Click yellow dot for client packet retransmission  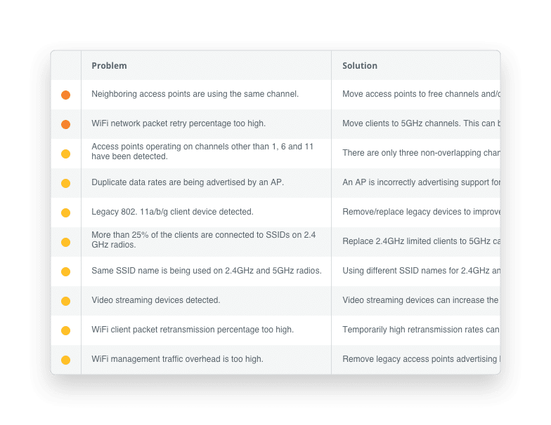click(x=65, y=330)
